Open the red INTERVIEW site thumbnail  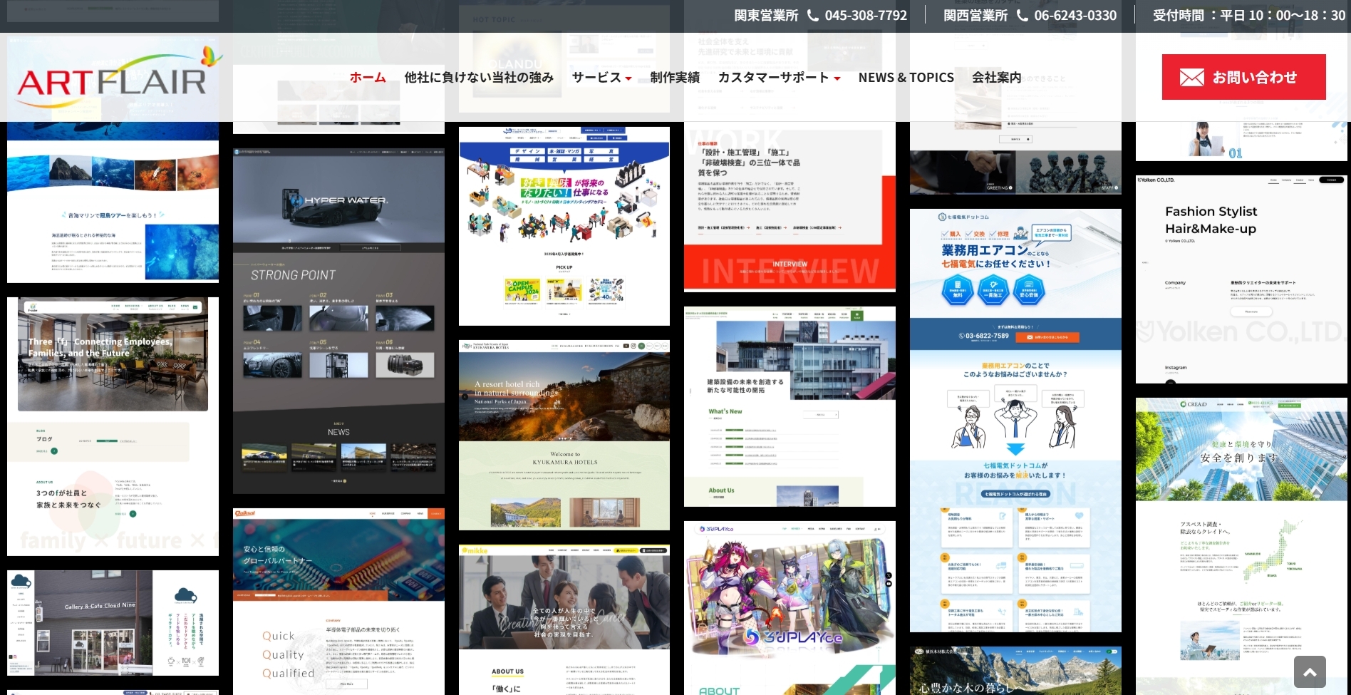[x=790, y=207]
